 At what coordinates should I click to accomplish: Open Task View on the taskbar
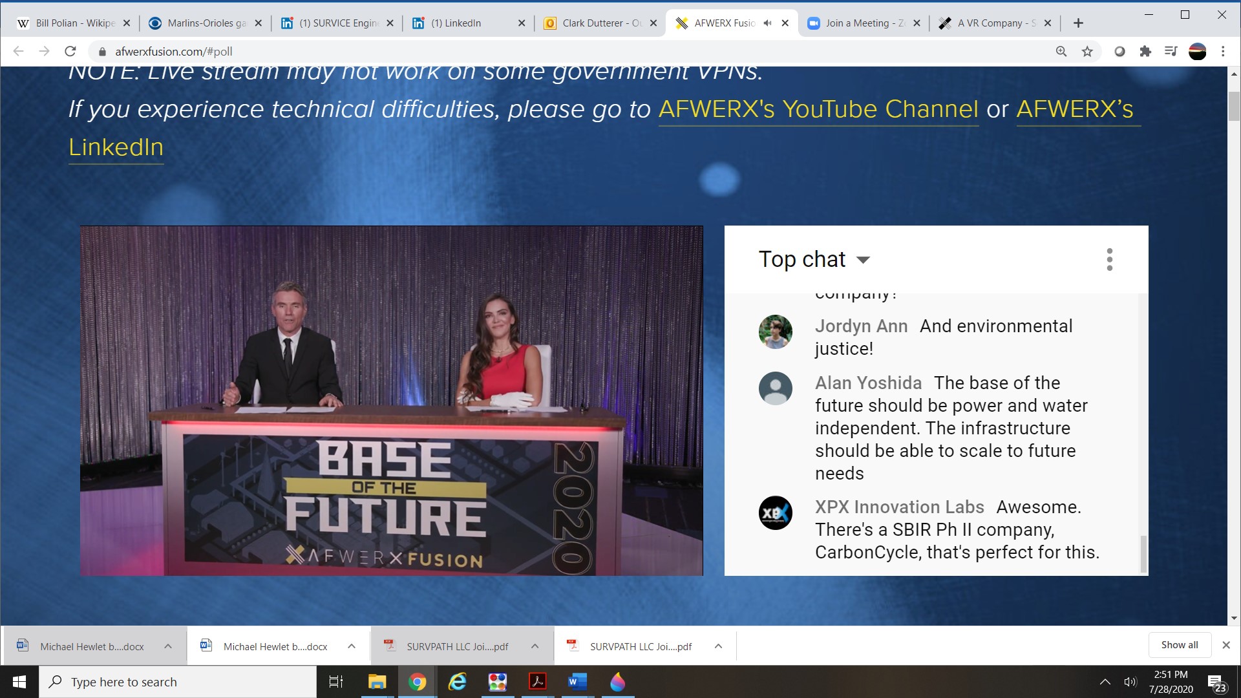click(x=336, y=682)
